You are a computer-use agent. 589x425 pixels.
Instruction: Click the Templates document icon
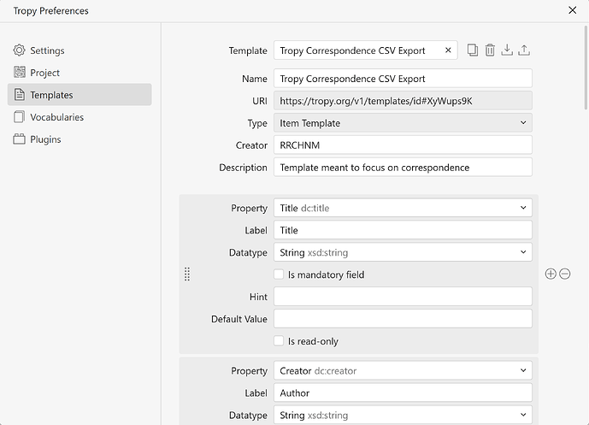(x=19, y=94)
